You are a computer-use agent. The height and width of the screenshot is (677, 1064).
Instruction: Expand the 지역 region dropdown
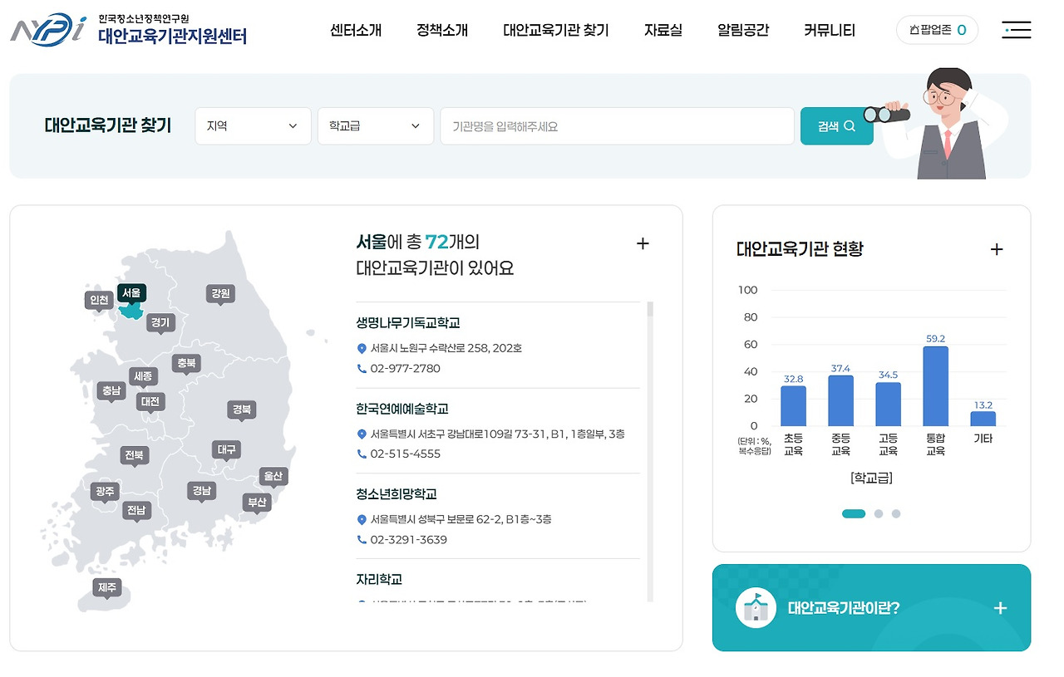[x=253, y=126]
